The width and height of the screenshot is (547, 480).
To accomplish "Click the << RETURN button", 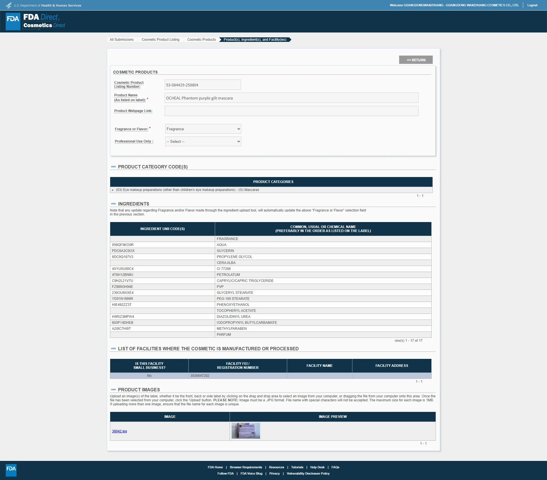I will point(416,60).
